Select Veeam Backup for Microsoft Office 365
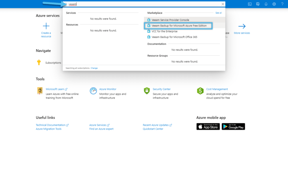The image size is (288, 190). point(185,37)
